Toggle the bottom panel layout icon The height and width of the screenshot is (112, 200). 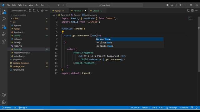(172, 5)
